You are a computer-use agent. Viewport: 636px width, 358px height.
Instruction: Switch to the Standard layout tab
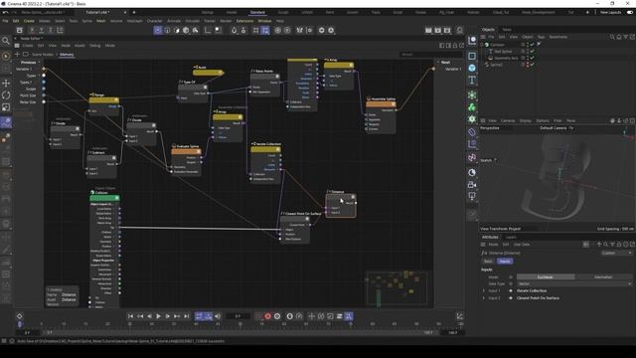257,12
